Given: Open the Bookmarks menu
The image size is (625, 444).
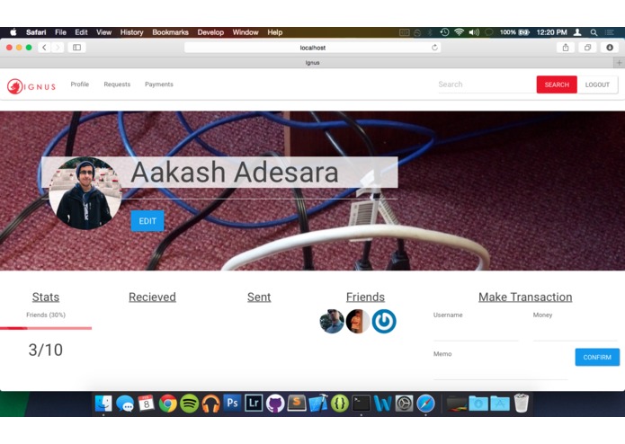Looking at the screenshot, I should click(170, 32).
